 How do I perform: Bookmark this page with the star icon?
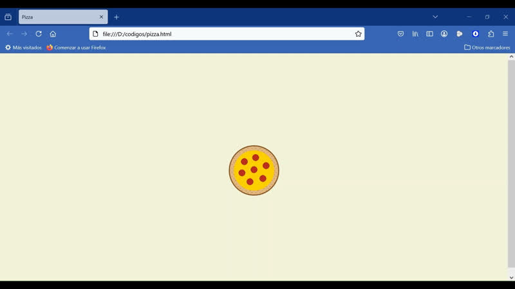[358, 34]
